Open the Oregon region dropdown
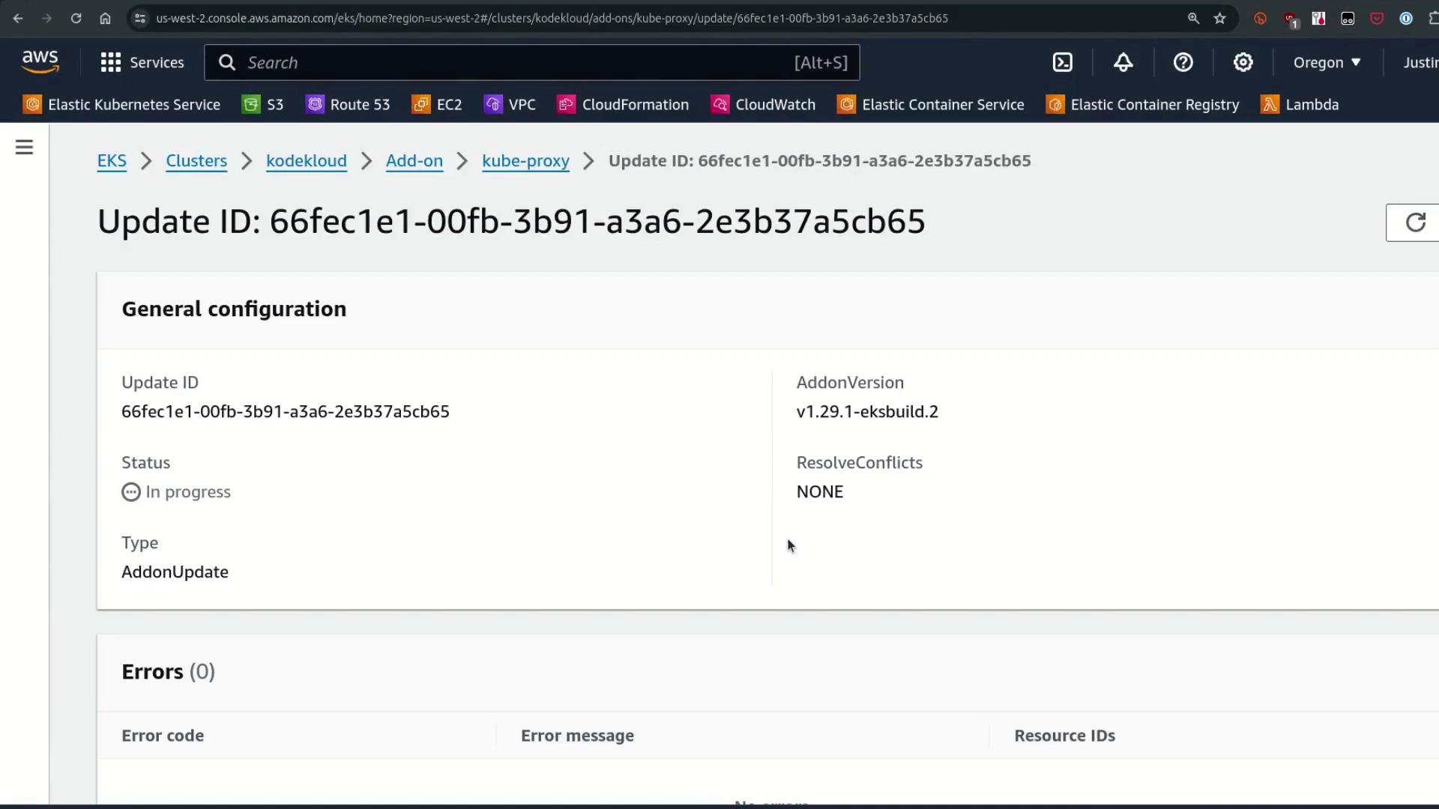Viewport: 1439px width, 809px height. pyautogui.click(x=1327, y=62)
